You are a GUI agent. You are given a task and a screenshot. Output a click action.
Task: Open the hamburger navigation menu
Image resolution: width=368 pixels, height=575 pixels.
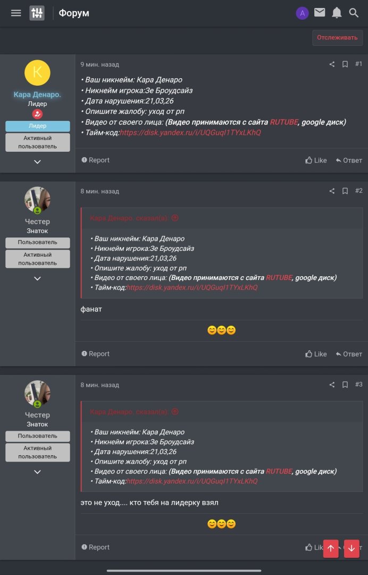[16, 13]
